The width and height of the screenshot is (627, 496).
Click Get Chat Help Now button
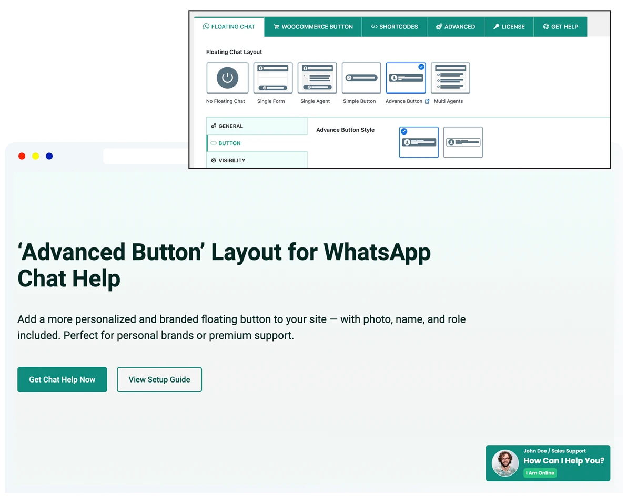62,379
